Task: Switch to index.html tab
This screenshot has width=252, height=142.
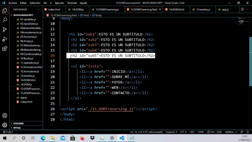Action: click(54, 9)
